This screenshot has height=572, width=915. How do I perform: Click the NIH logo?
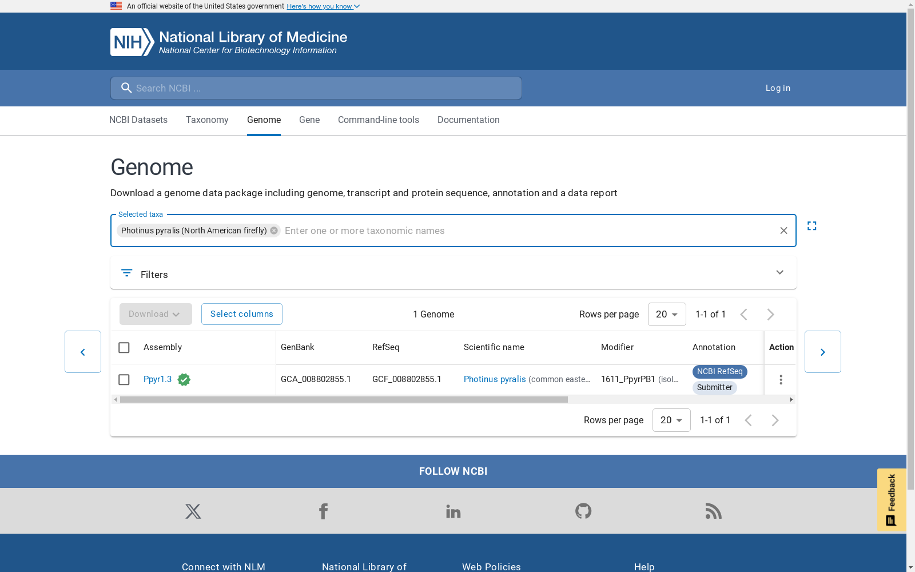click(x=132, y=42)
